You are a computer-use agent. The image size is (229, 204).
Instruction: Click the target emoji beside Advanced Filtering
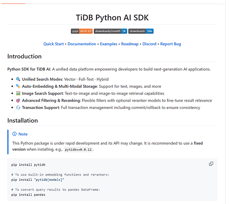[x=18, y=100]
